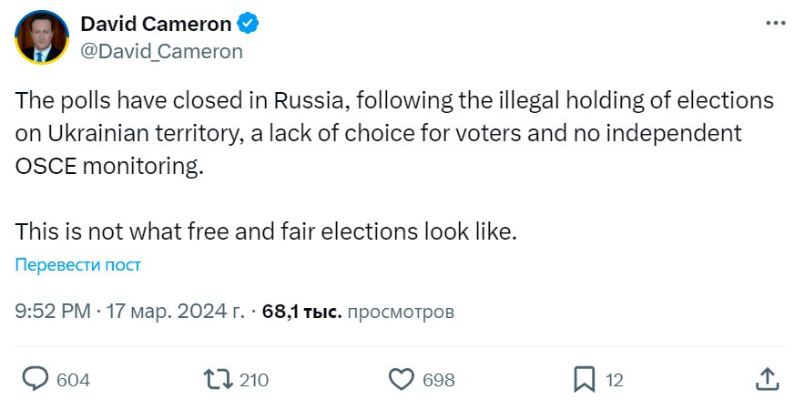805x400 pixels.
Task: Click the 9:52 PM time text
Action: click(52, 312)
